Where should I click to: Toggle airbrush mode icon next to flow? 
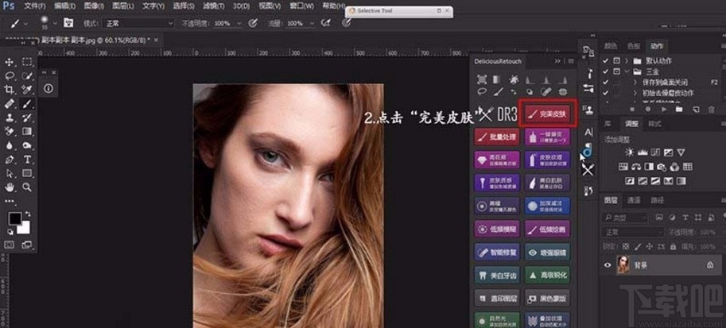point(326,23)
